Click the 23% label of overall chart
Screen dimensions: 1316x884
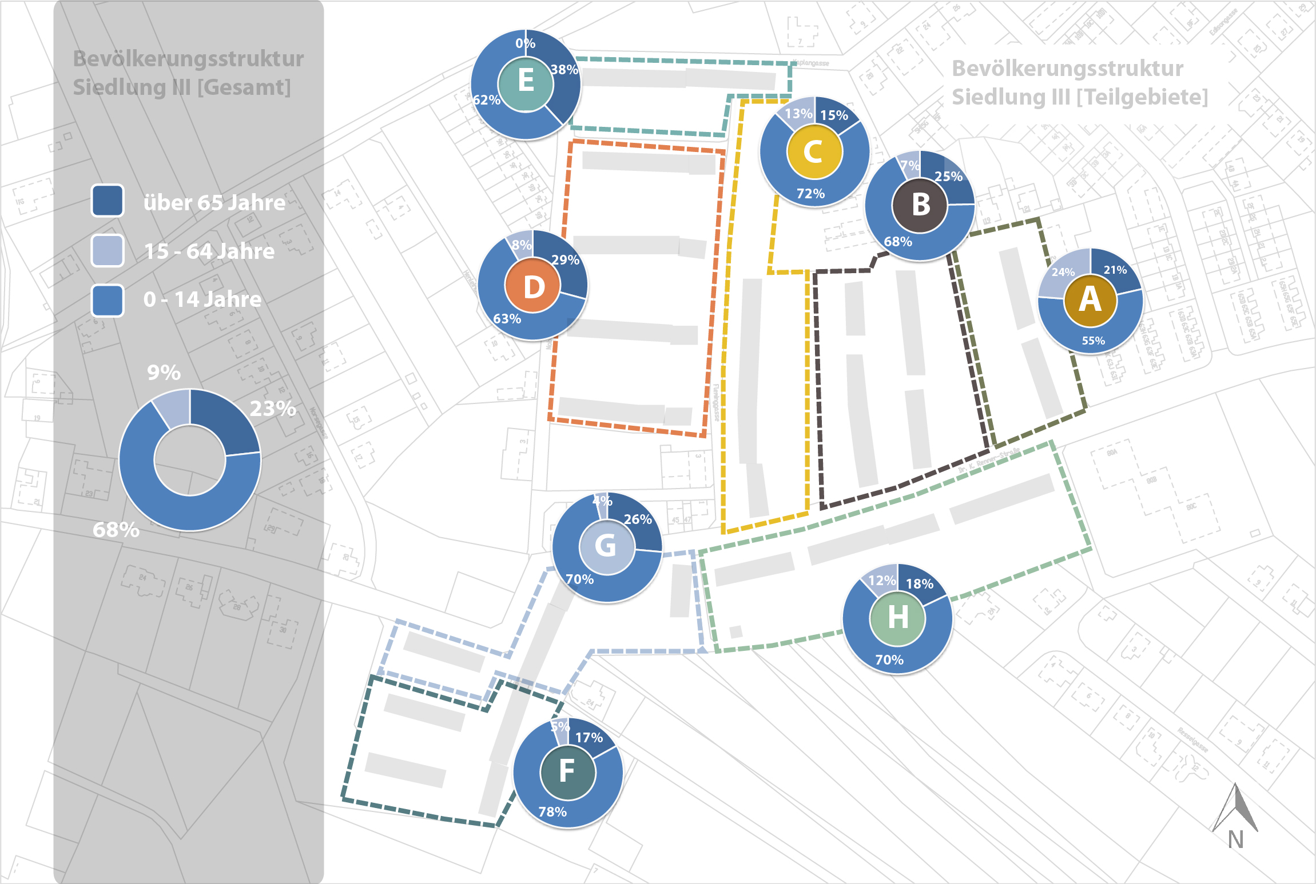[273, 409]
